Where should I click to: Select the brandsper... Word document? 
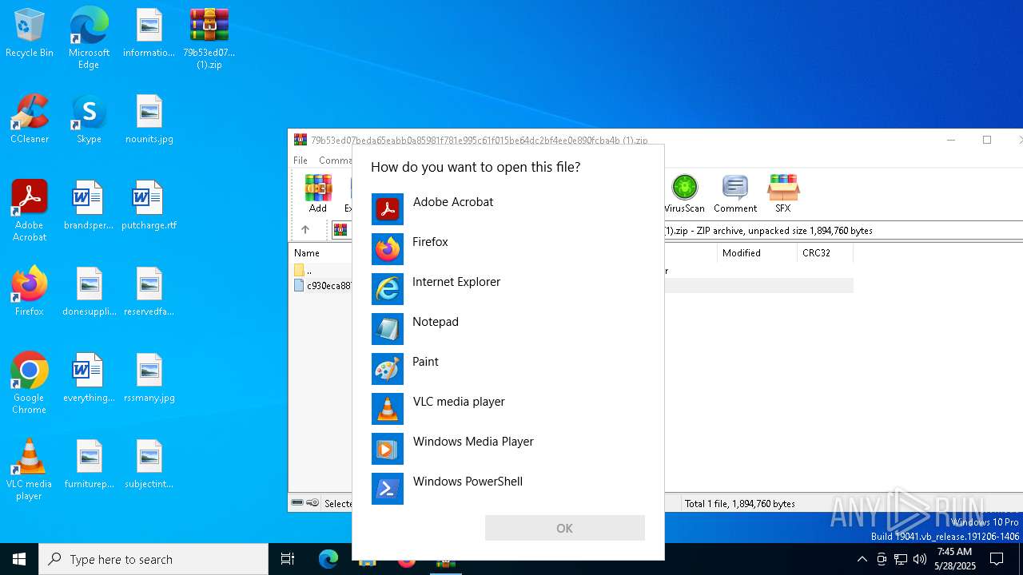(89, 206)
